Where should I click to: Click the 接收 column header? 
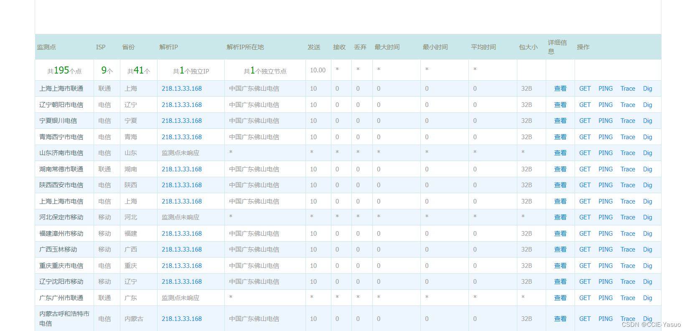(339, 47)
